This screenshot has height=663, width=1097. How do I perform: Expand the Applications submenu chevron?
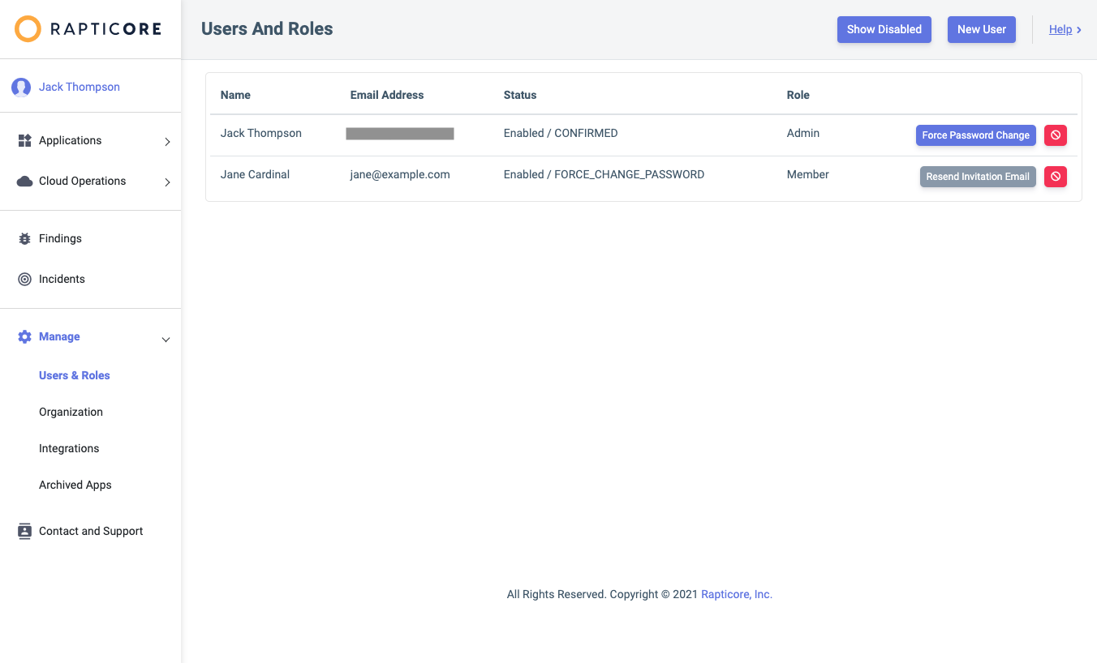(167, 141)
